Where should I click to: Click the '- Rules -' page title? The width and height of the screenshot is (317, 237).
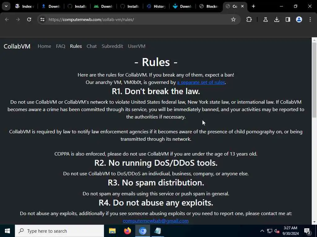point(156,62)
